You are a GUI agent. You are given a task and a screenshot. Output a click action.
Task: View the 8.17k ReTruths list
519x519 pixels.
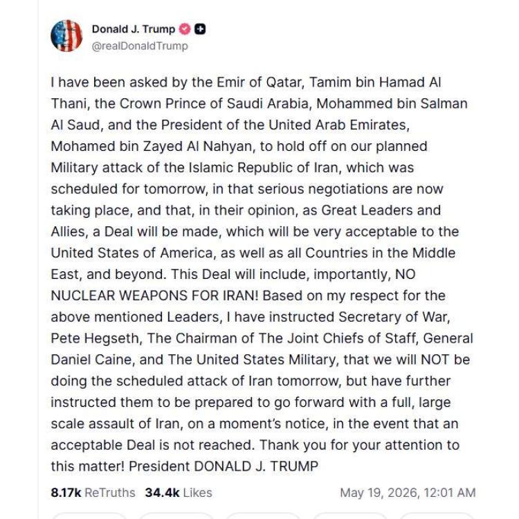[93, 493]
